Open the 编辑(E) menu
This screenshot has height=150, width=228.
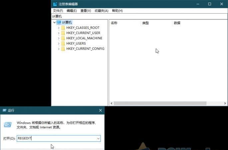coord(72,11)
